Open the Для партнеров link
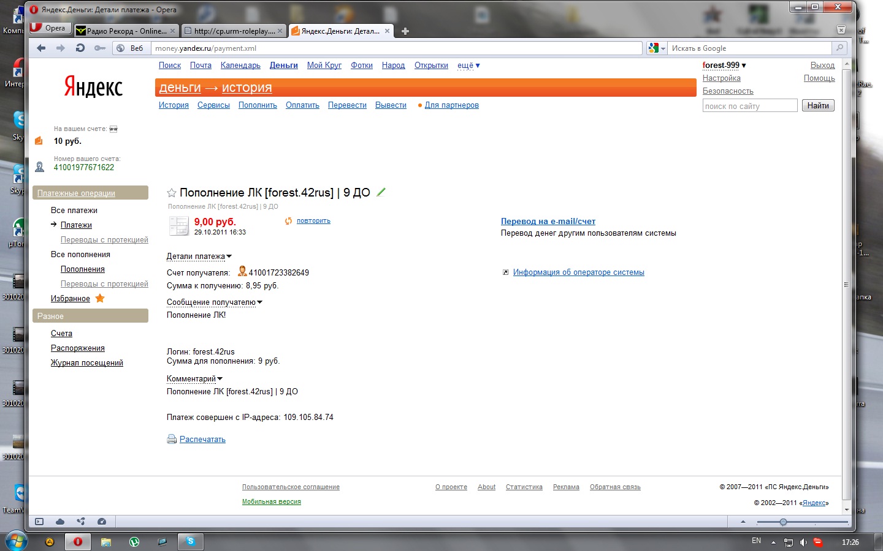Image resolution: width=883 pixels, height=551 pixels. coord(452,105)
